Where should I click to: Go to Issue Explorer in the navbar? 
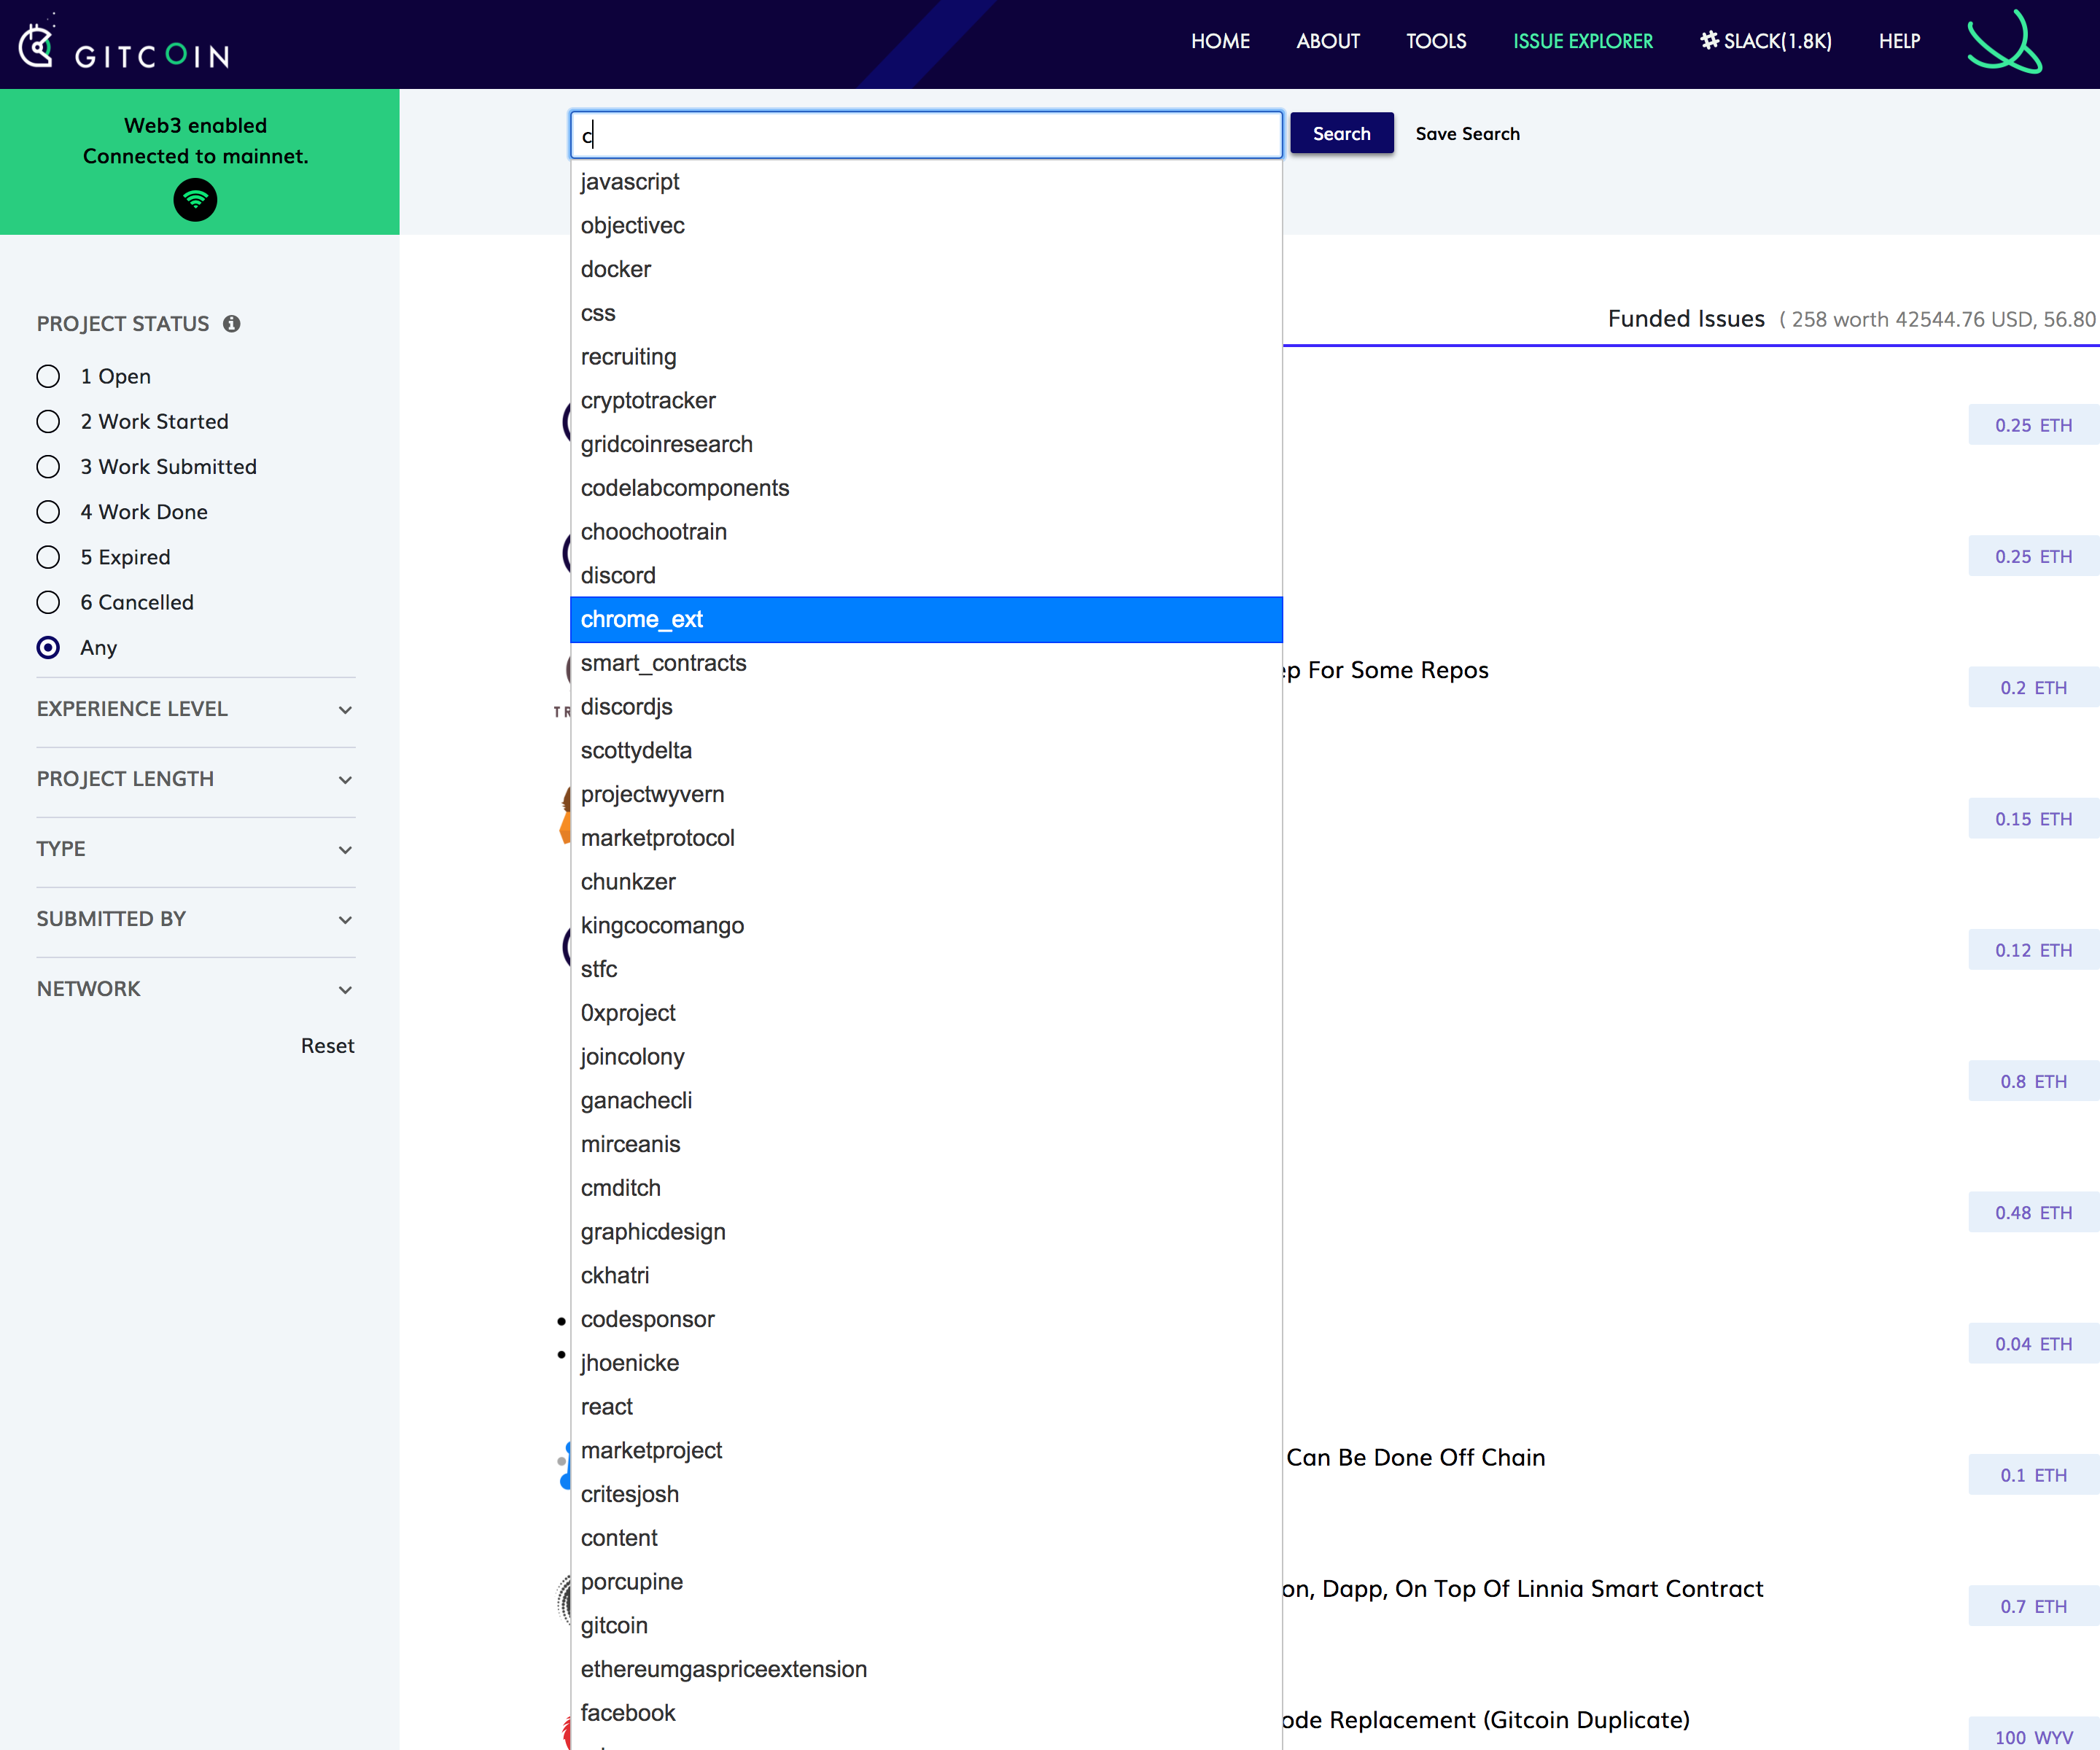coord(1582,41)
